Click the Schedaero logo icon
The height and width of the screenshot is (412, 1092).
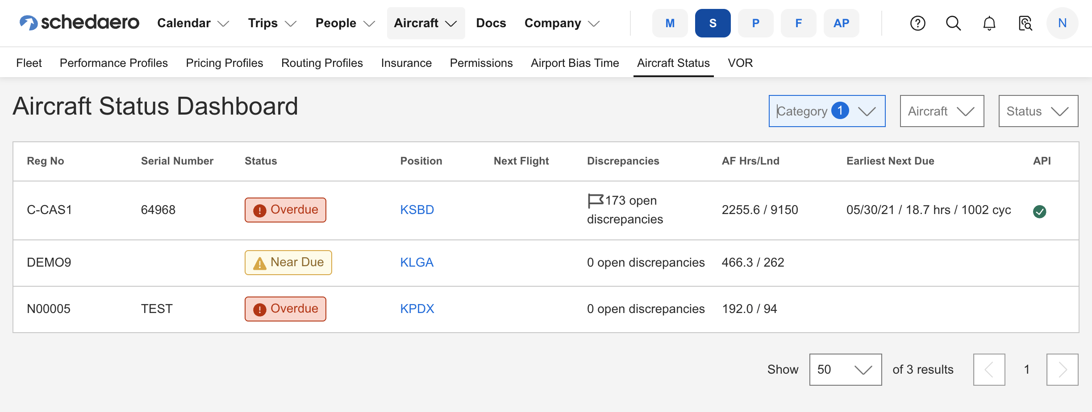click(29, 23)
